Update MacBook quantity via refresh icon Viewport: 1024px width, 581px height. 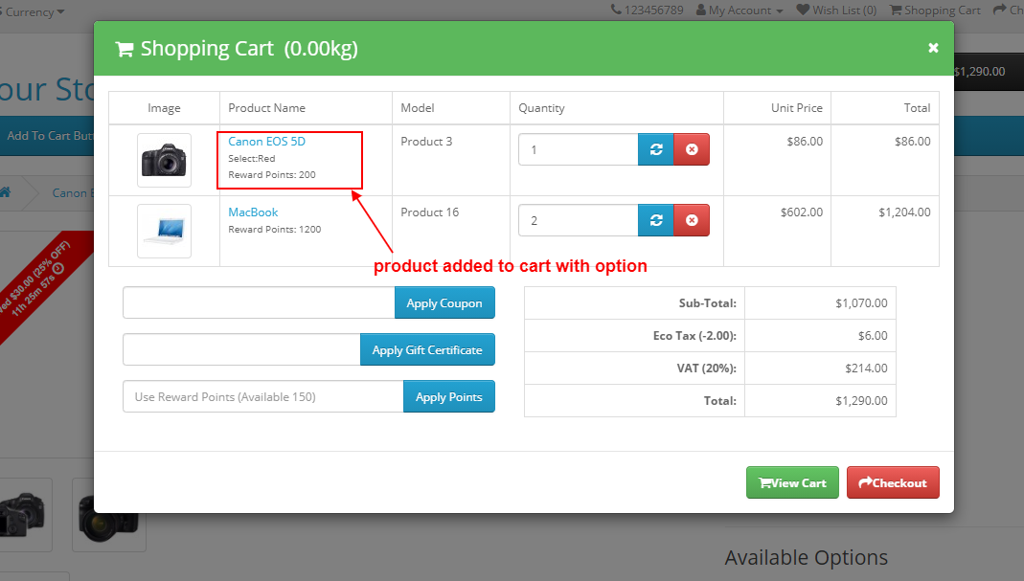656,220
